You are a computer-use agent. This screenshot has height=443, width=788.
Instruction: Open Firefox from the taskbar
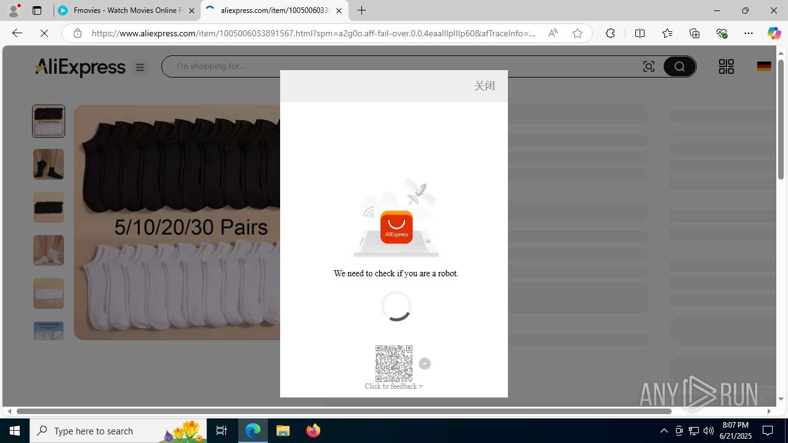[x=313, y=431]
